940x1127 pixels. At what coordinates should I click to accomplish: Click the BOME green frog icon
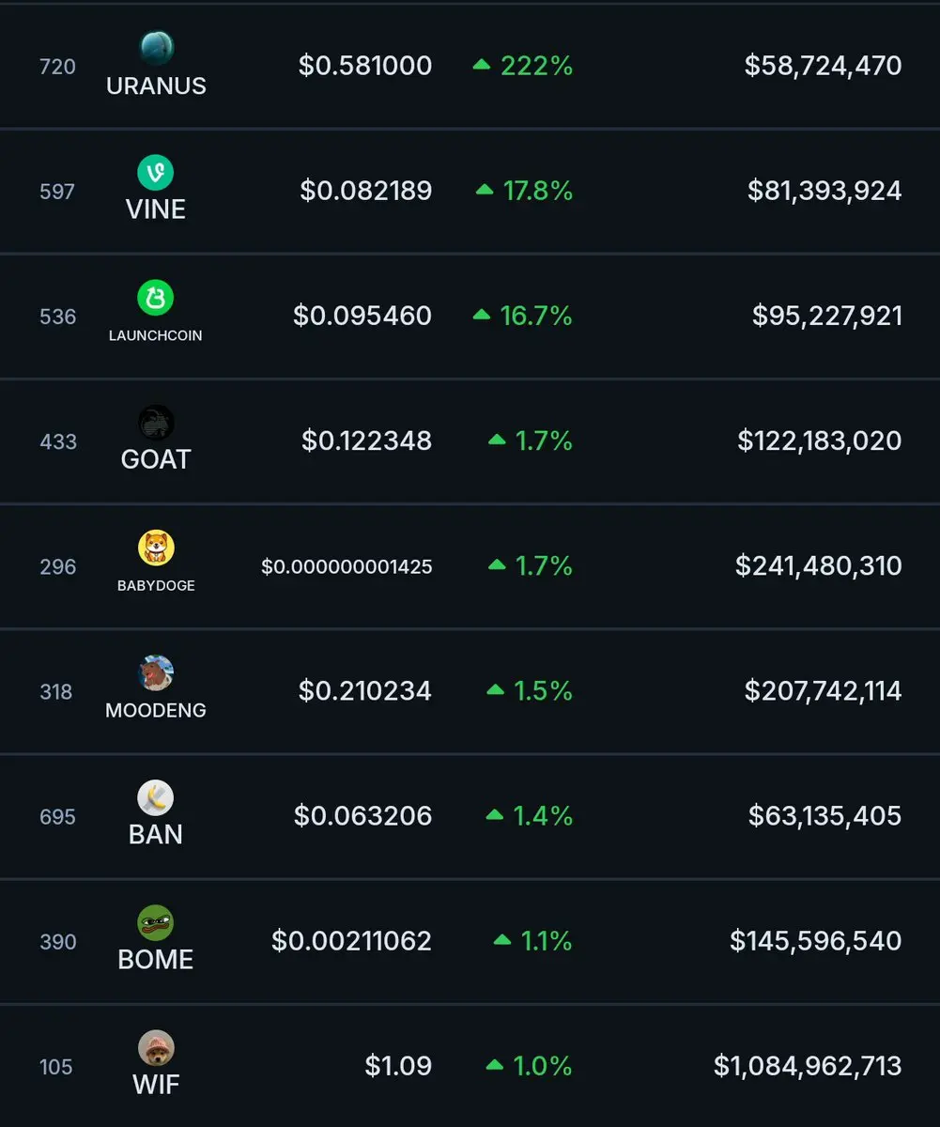(x=156, y=922)
